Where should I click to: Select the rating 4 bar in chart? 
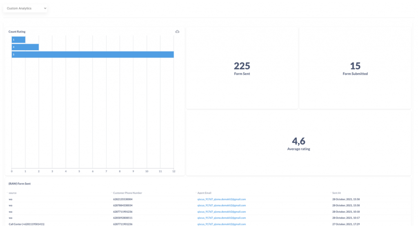(x=25, y=47)
